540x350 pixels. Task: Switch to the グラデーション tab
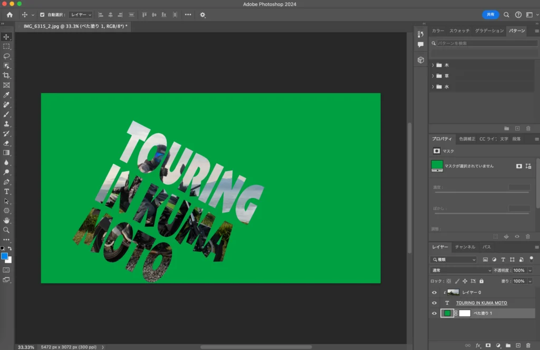pyautogui.click(x=489, y=31)
